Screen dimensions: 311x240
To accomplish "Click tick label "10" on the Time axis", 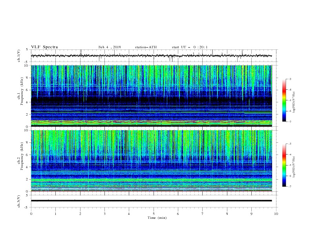I will point(276,214).
